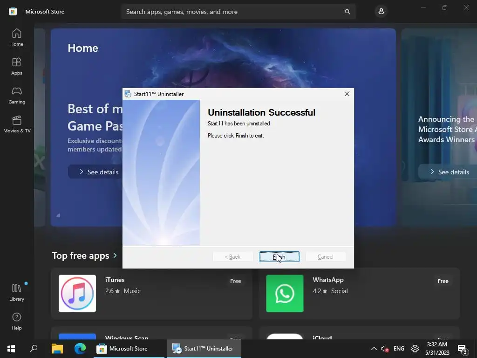Expand the Top free apps section chevron
Screen dimensions: 477x358
tap(115, 255)
